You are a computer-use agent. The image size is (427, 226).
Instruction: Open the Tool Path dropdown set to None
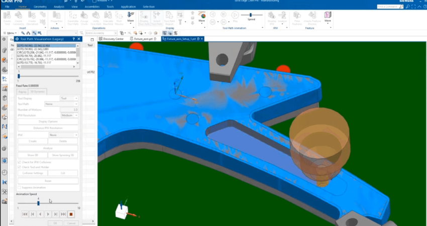(x=61, y=104)
